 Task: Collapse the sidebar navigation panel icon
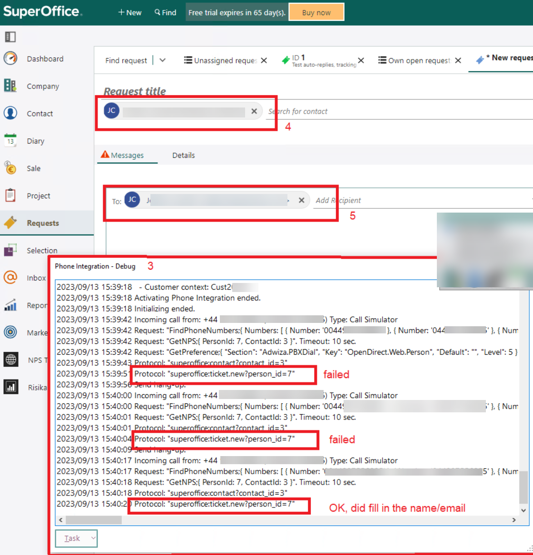pos(10,37)
